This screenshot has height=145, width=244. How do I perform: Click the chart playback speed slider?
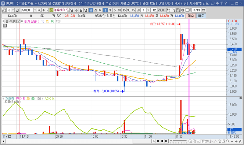(x=179, y=141)
